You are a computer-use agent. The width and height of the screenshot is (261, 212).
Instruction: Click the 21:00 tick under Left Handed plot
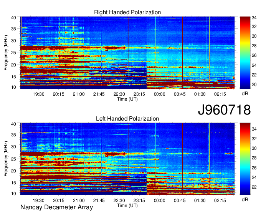pos(79,200)
